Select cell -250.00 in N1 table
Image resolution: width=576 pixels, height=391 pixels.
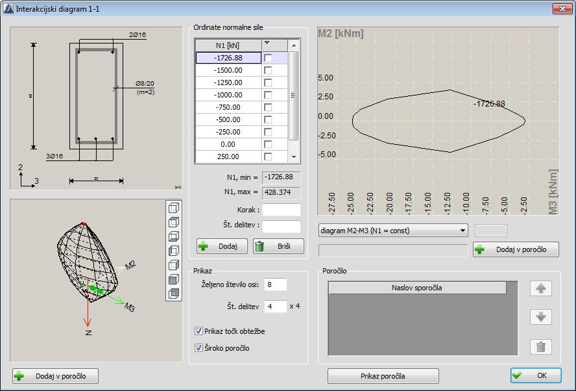point(228,132)
